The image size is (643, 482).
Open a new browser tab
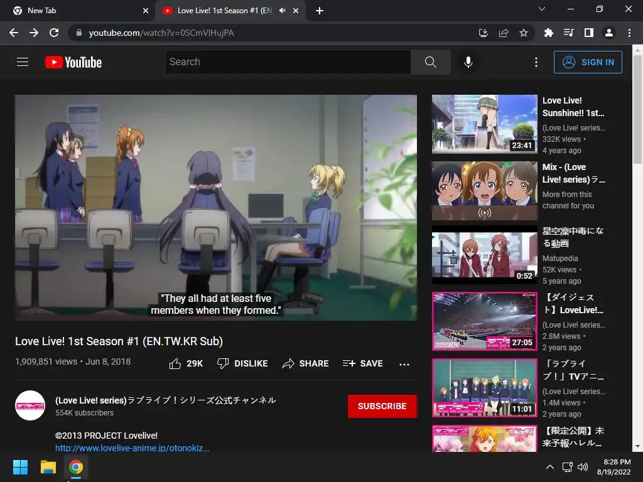(x=320, y=11)
